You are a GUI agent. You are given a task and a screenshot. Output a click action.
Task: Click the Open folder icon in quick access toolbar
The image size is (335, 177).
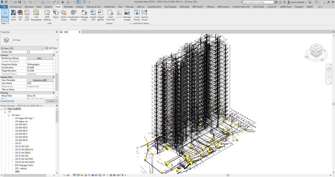coord(16,2)
